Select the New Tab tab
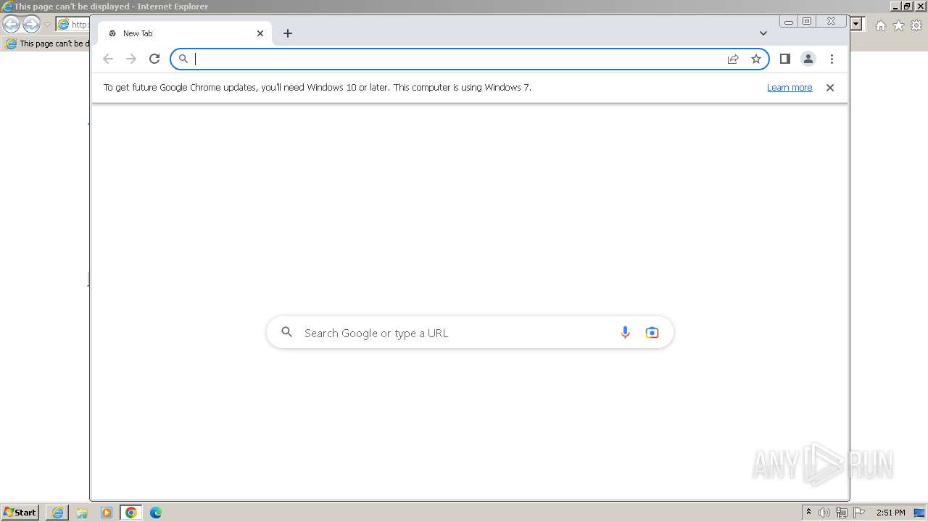928x522 pixels. [x=185, y=33]
